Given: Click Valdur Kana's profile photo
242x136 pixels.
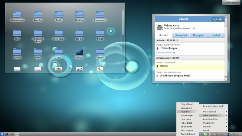Looking at the screenshot, I should pyautogui.click(x=160, y=27).
